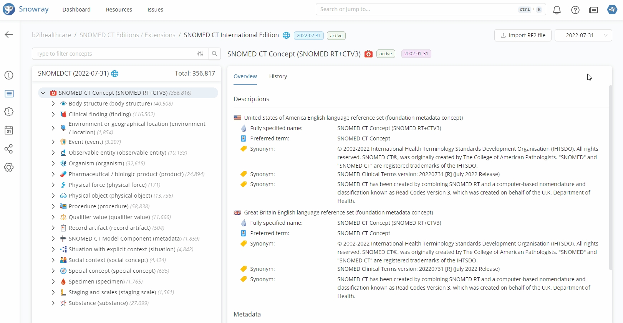
Task: Select Substance (substance) in the tree
Action: click(98, 303)
